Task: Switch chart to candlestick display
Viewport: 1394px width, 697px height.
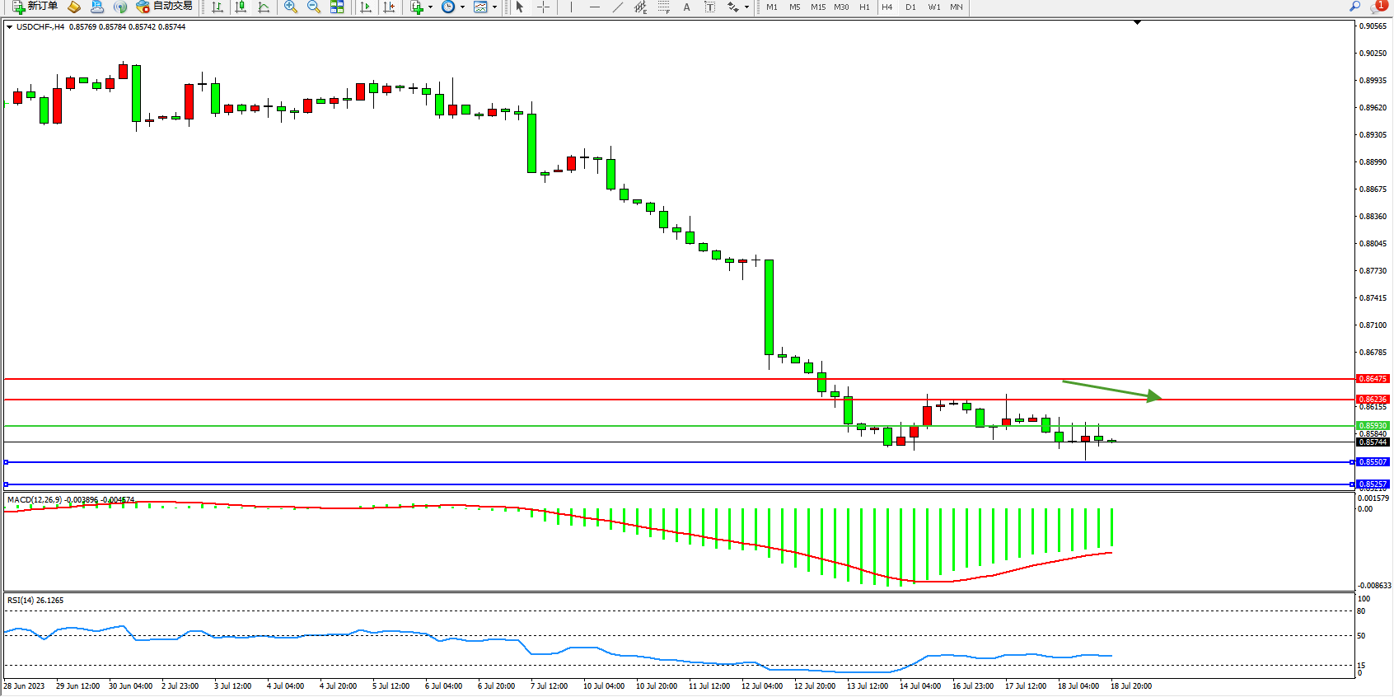Action: (x=241, y=7)
